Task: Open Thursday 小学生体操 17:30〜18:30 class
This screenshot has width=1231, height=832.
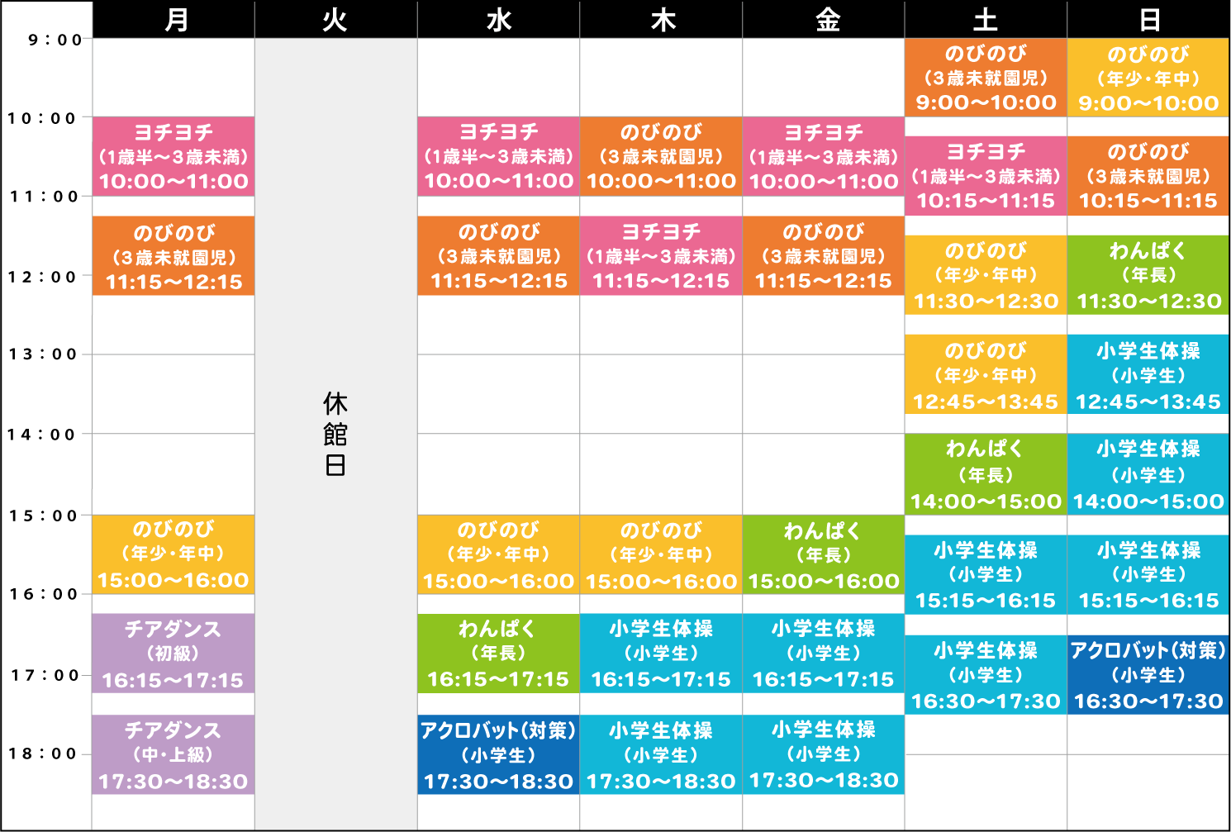Action: click(x=661, y=755)
